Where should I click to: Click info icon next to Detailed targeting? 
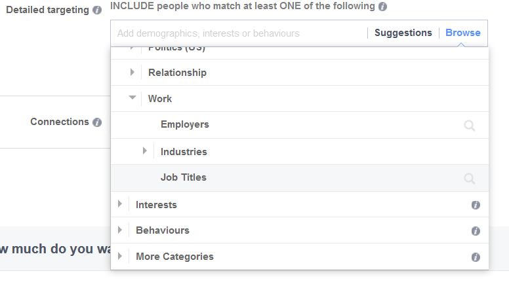[97, 10]
